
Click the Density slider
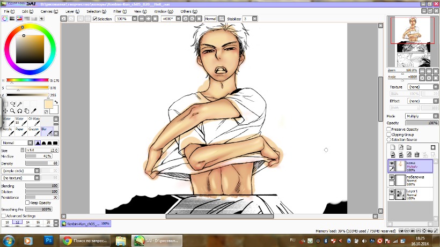click(x=41, y=163)
